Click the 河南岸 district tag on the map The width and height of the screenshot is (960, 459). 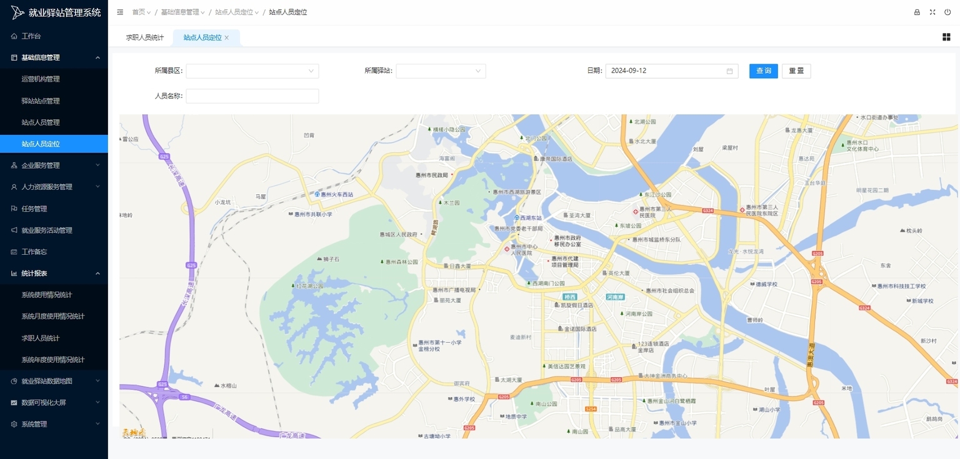tap(615, 297)
